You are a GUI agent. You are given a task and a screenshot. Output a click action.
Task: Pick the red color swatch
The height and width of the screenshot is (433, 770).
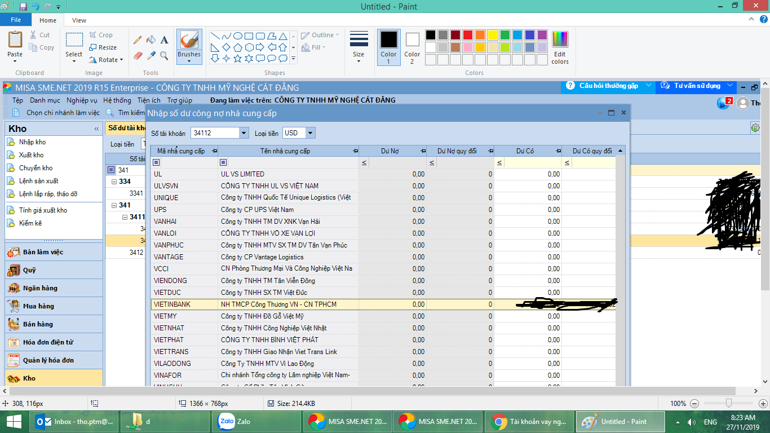(x=467, y=35)
